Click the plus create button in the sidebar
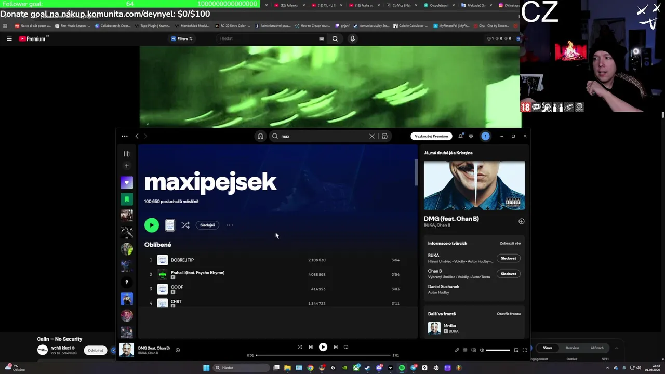665x374 pixels. 126,166
